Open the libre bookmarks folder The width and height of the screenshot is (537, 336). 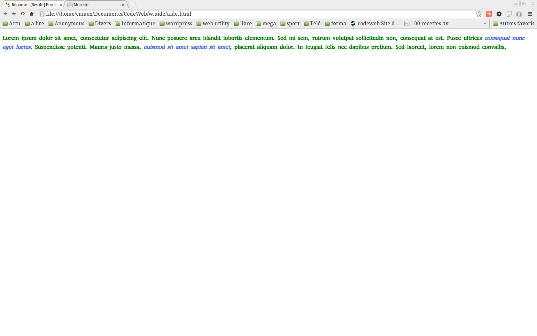(x=243, y=23)
